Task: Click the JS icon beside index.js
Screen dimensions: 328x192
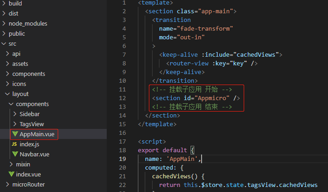Action: [x=15, y=144]
